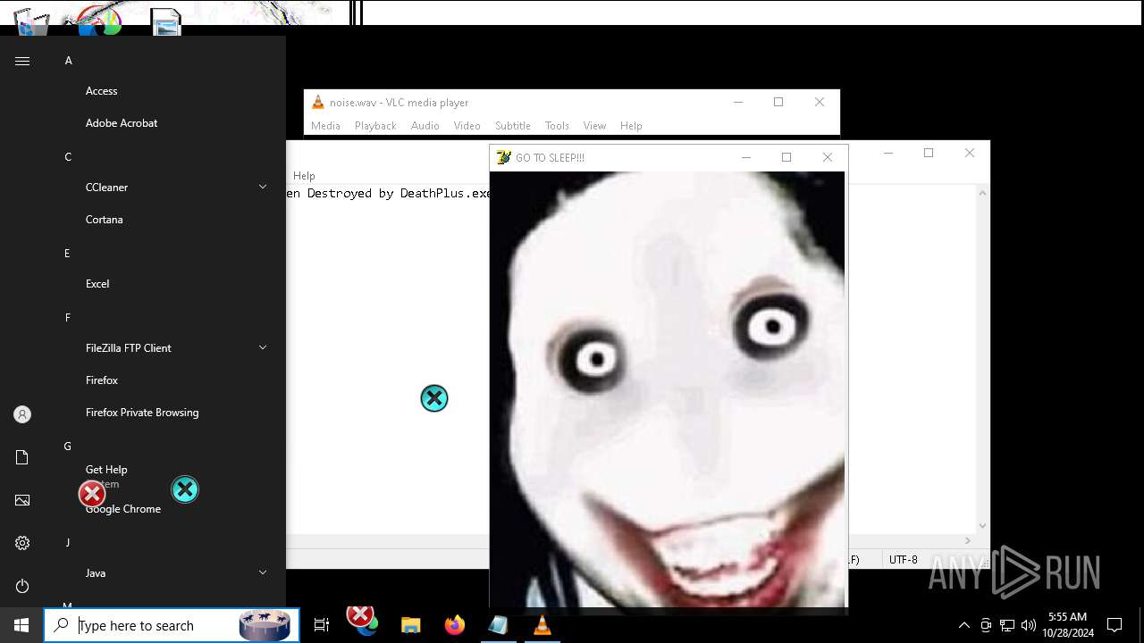This screenshot has height=643, width=1144.
Task: Open VLC Help menu
Action: 631,126
